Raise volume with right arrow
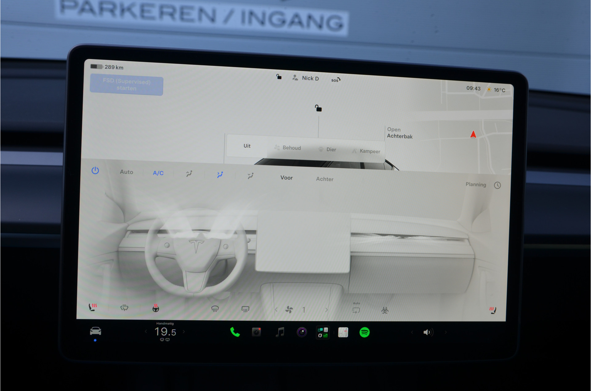This screenshot has width=591, height=391. 445,332
